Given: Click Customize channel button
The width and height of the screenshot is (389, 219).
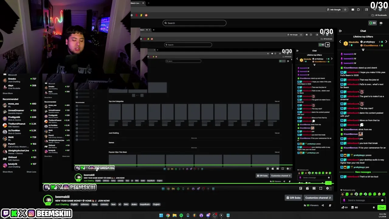Looking at the screenshot, I should tap(318, 198).
